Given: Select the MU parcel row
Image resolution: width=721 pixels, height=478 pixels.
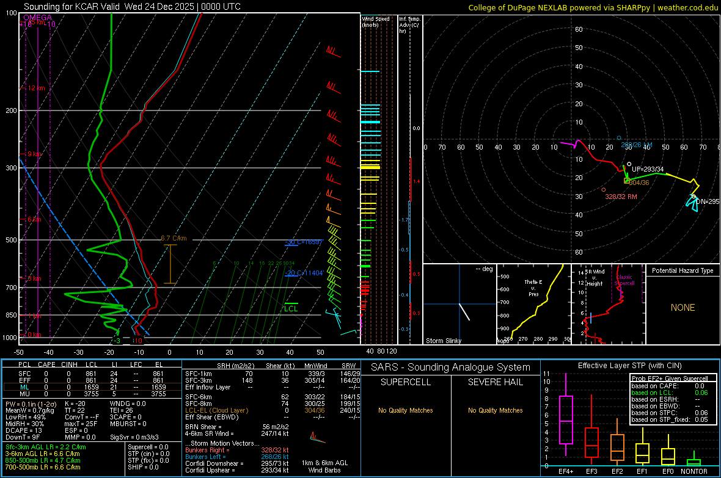Looking at the screenshot, I should 92,393.
